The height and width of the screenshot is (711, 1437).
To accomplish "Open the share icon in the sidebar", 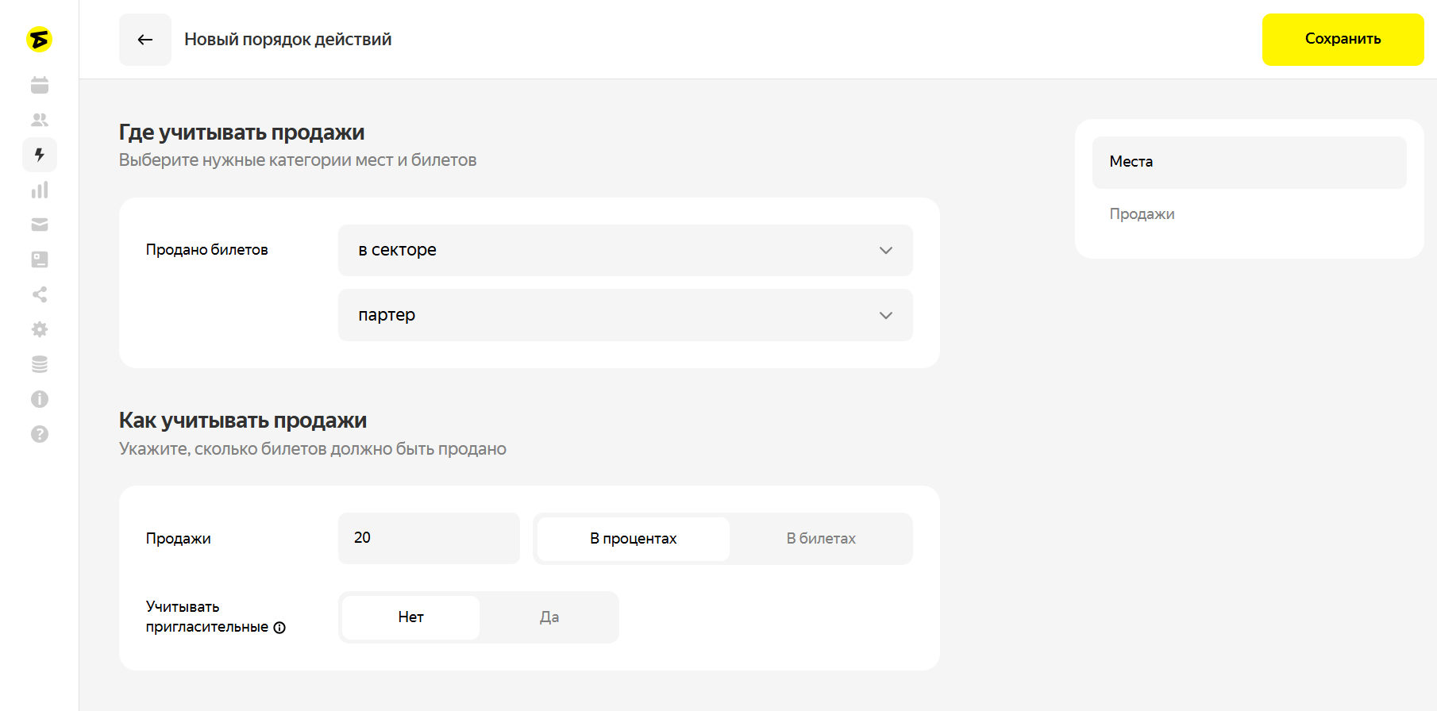I will 40,294.
